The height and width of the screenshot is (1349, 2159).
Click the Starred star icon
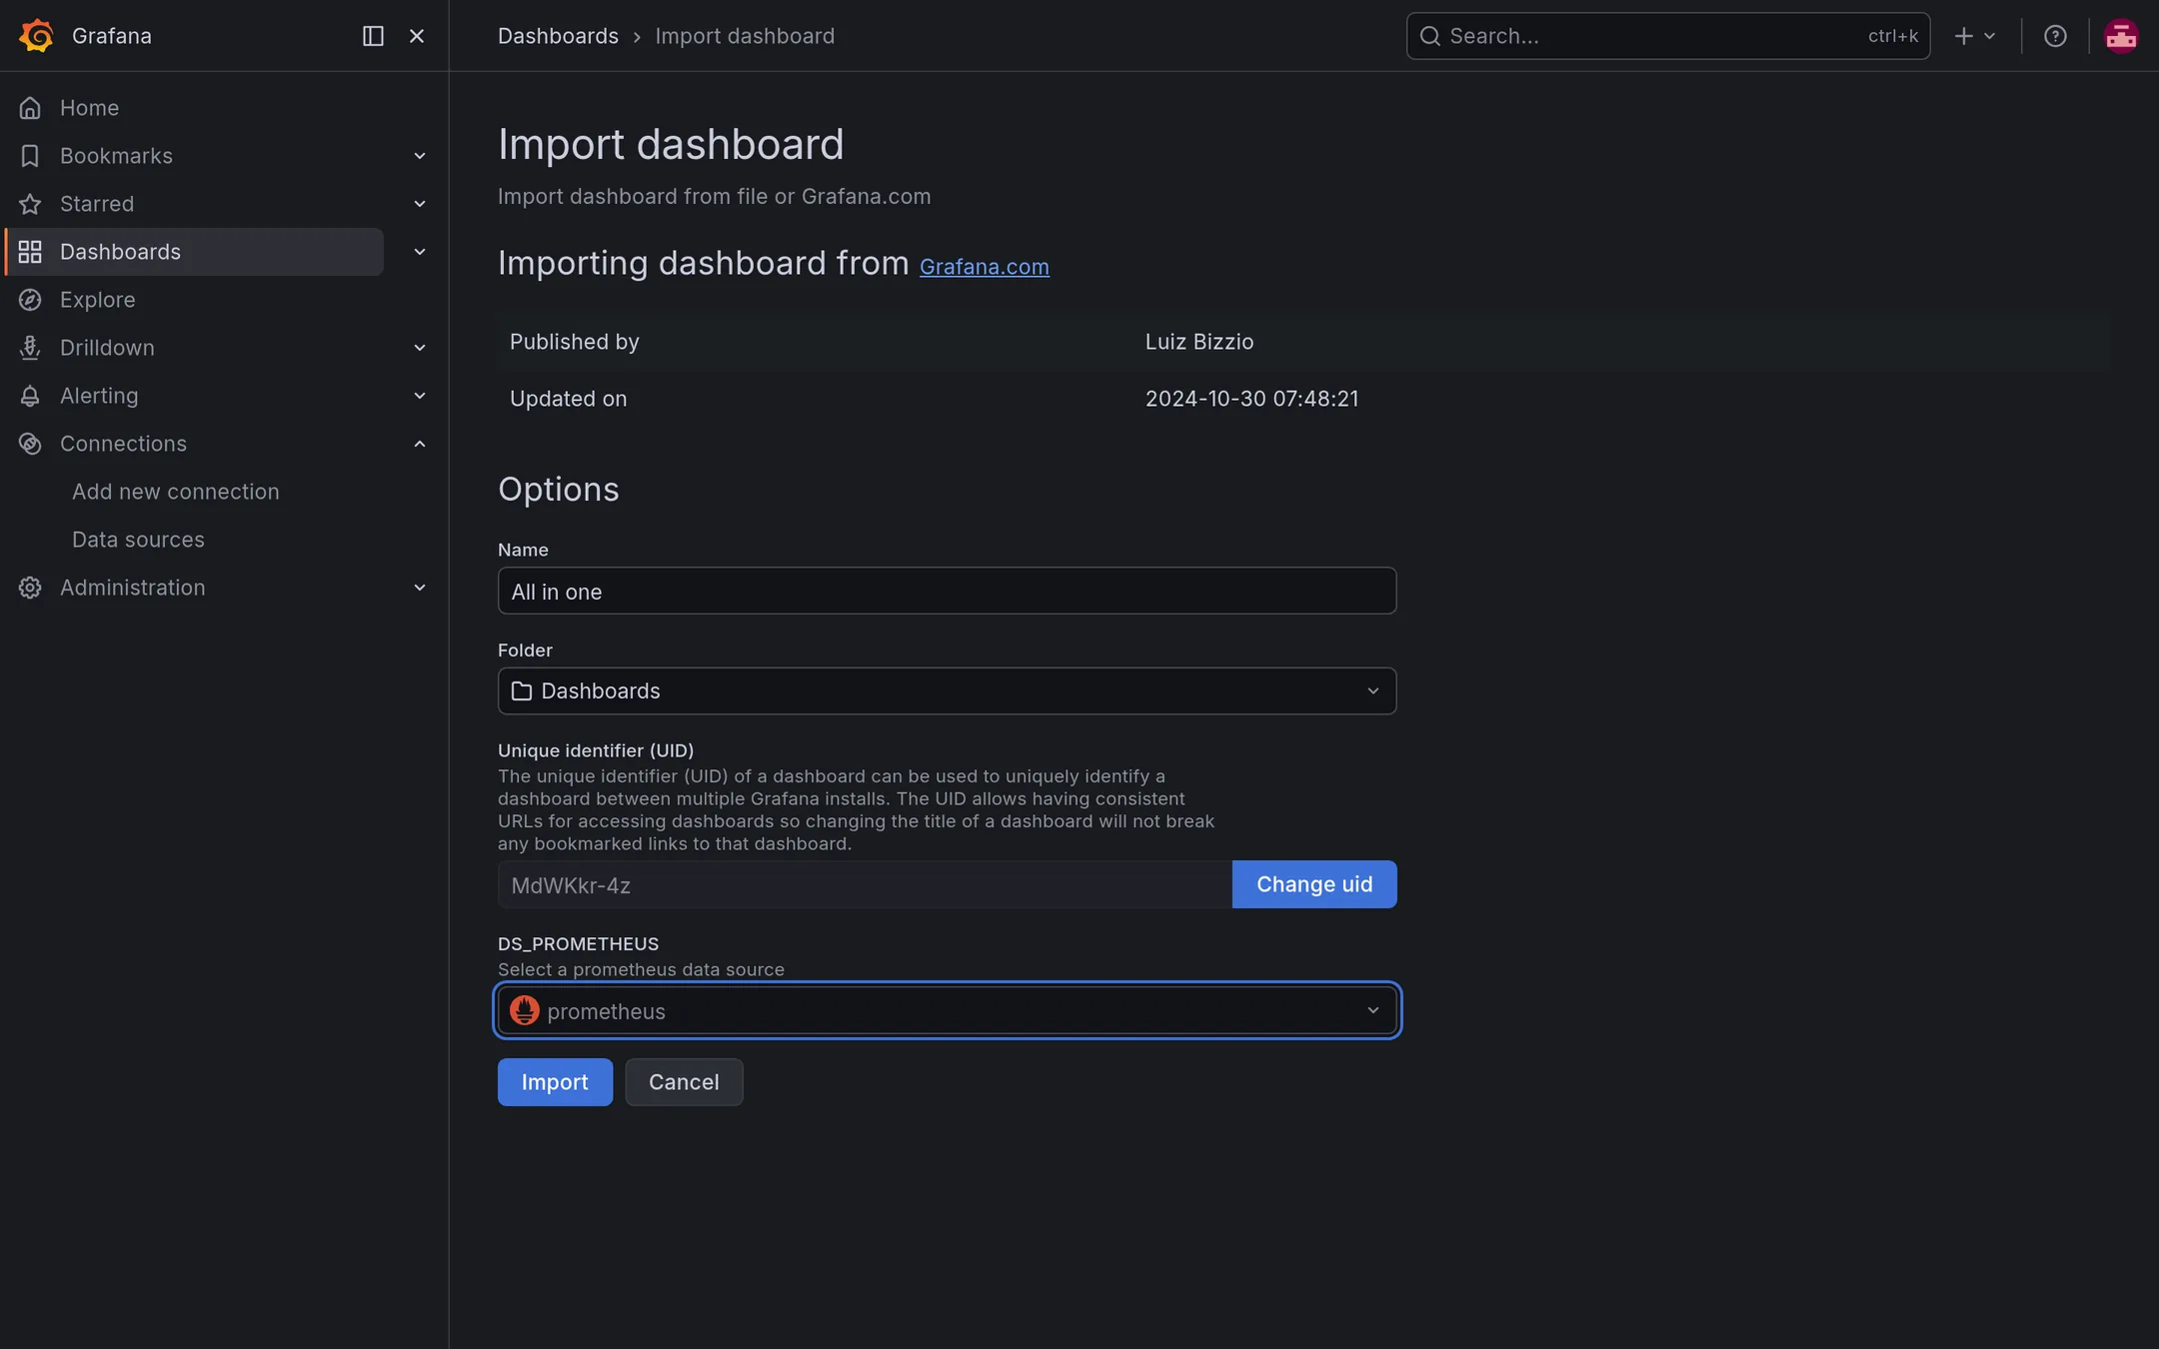coord(30,204)
